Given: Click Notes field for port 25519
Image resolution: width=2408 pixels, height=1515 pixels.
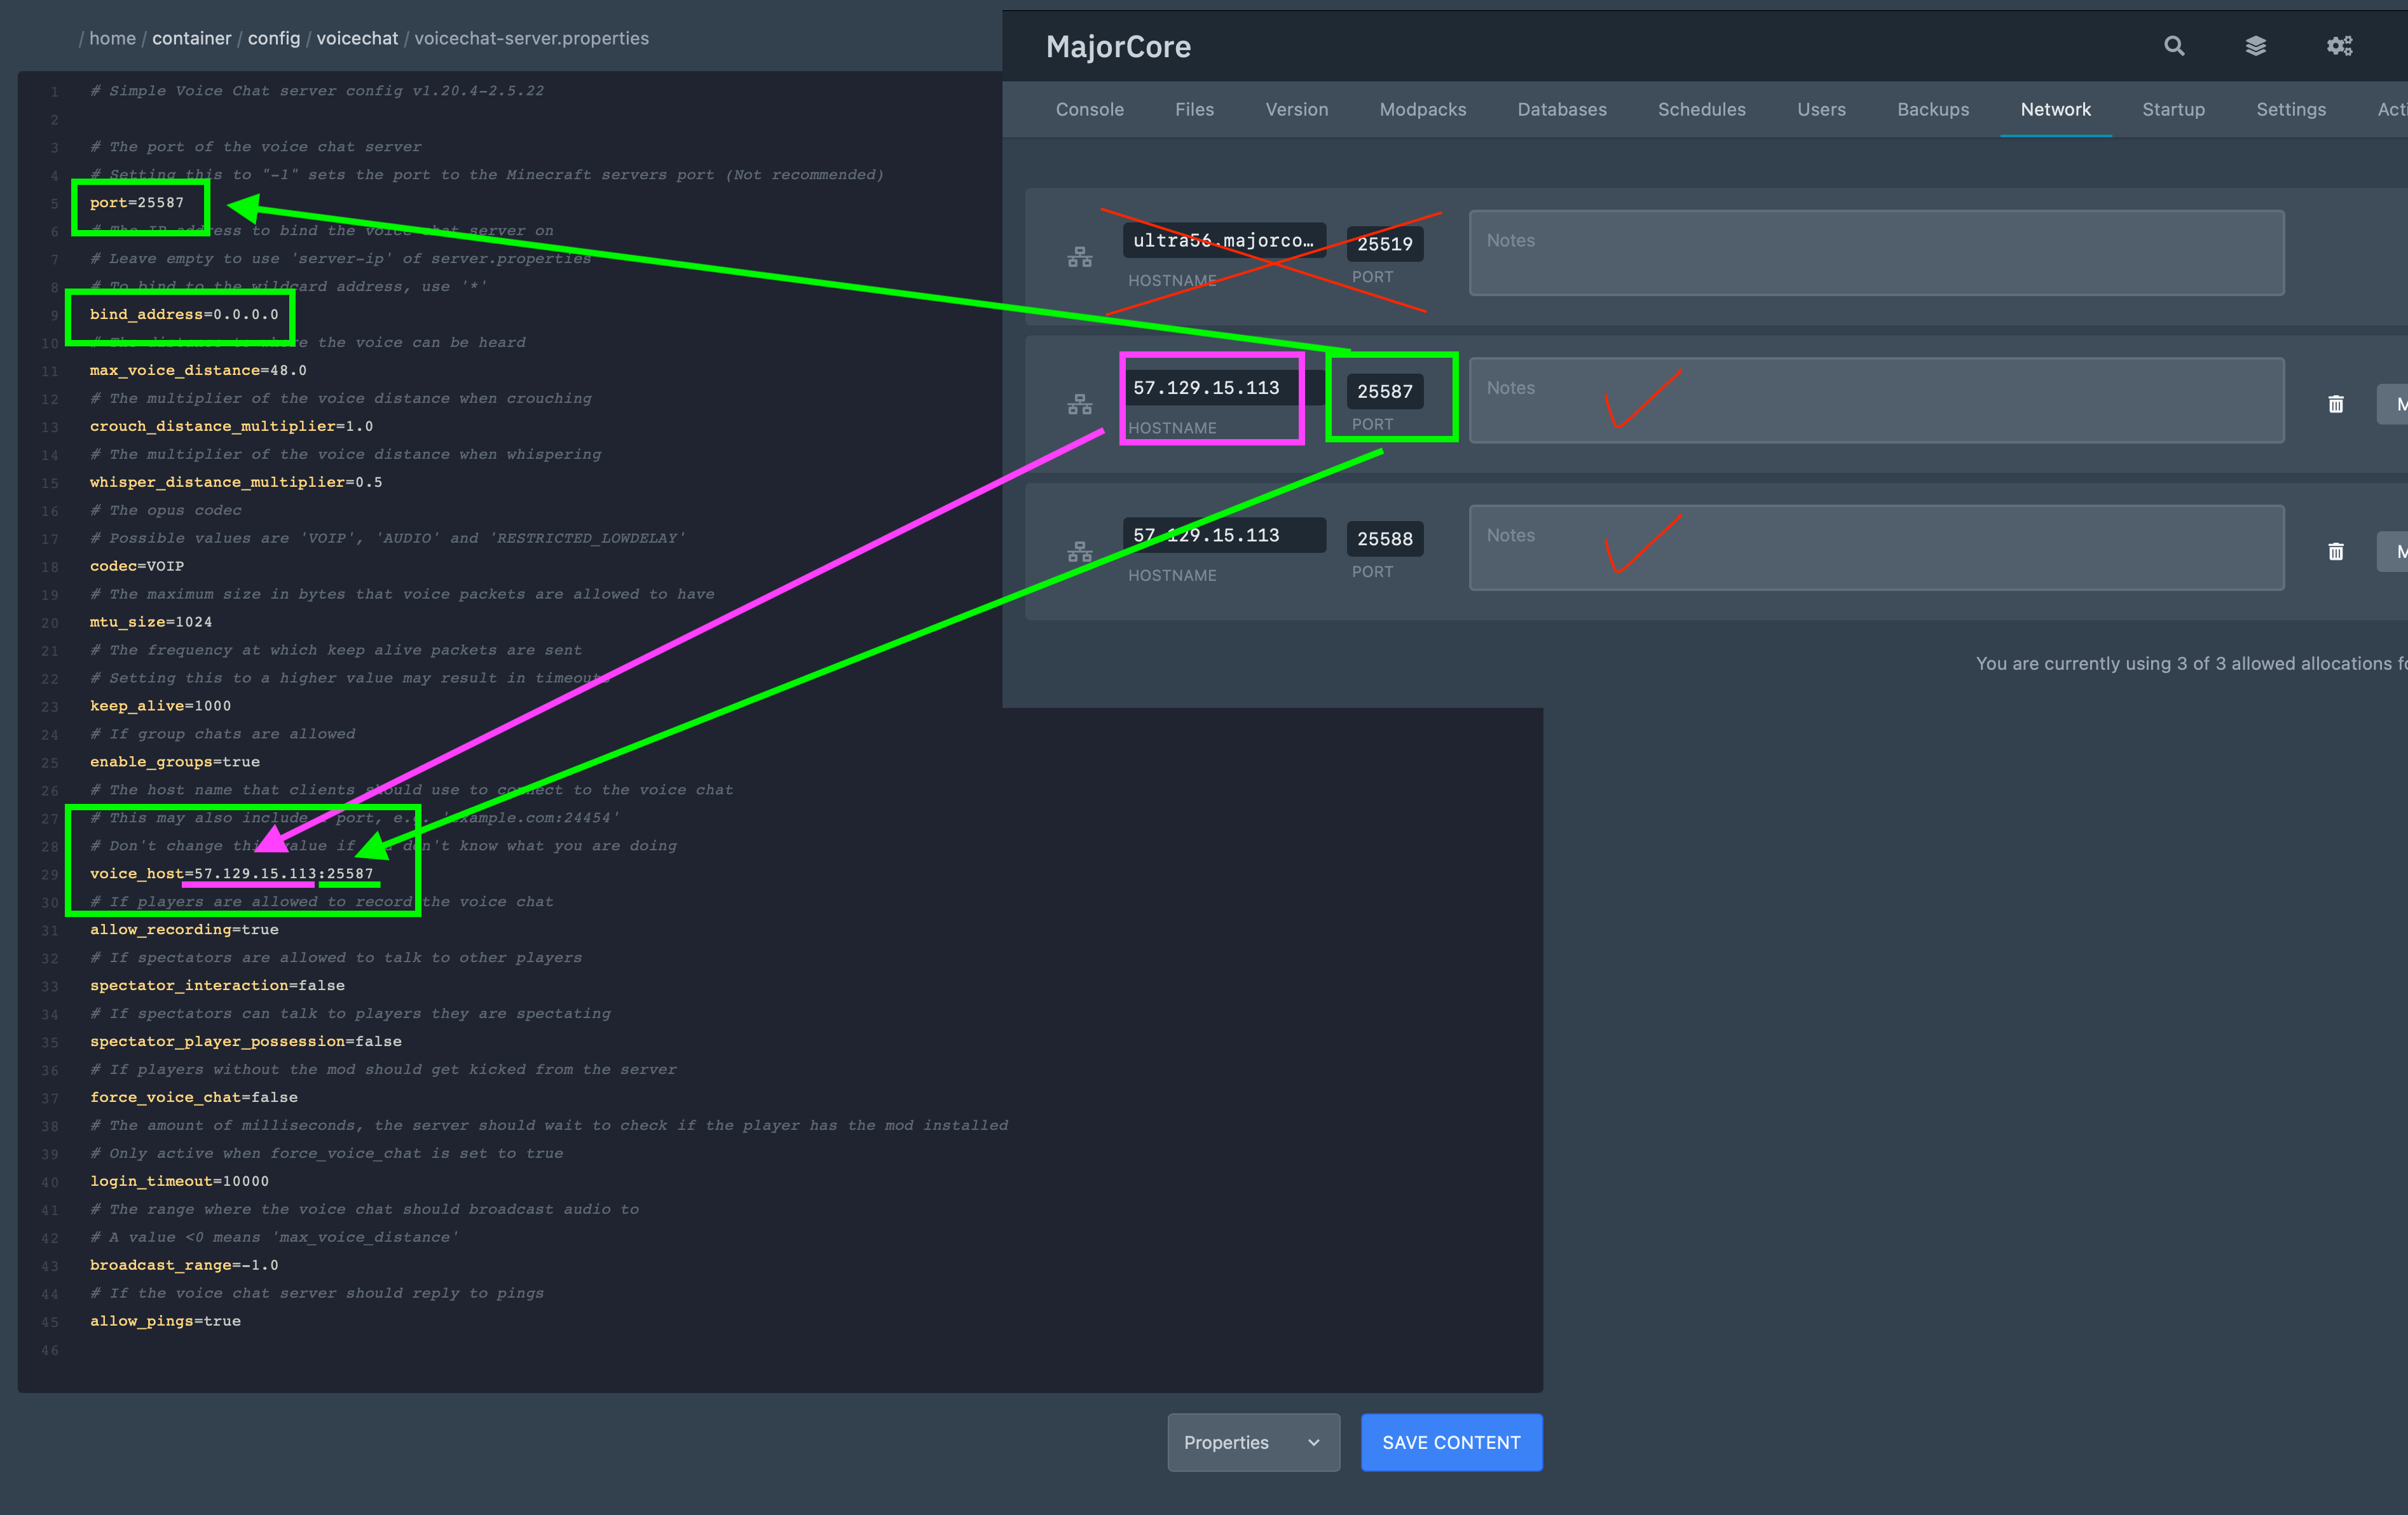Looking at the screenshot, I should tap(1876, 253).
